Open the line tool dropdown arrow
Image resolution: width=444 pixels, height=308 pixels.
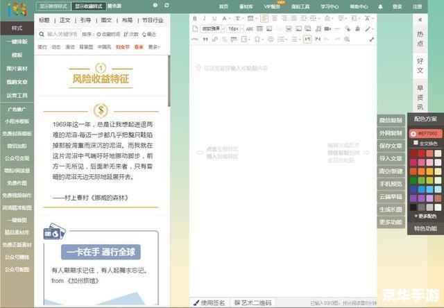point(372,29)
